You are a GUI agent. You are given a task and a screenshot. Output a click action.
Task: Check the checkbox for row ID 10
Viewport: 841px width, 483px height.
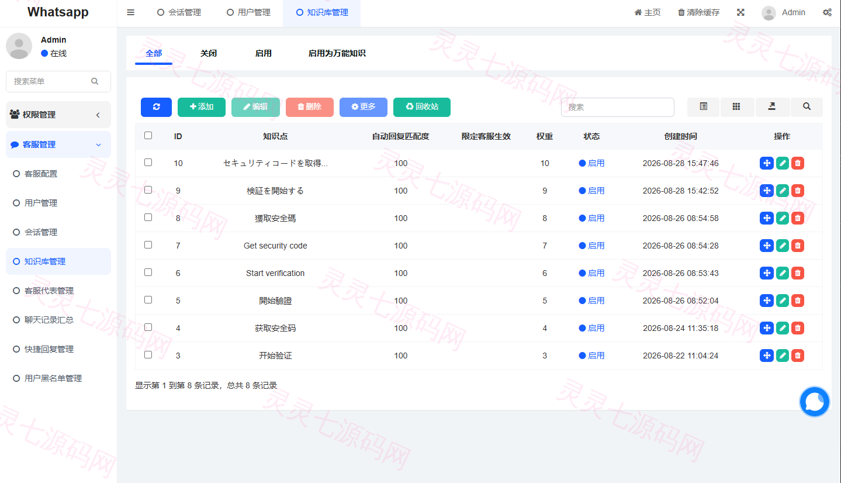[x=148, y=162]
